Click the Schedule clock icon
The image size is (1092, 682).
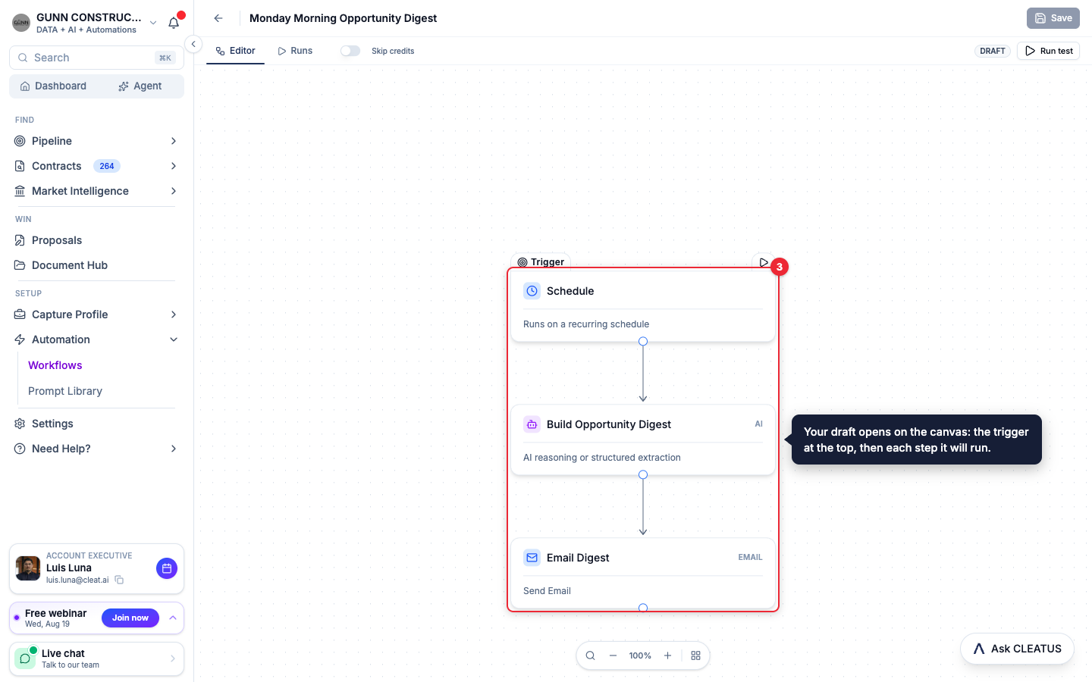click(532, 291)
